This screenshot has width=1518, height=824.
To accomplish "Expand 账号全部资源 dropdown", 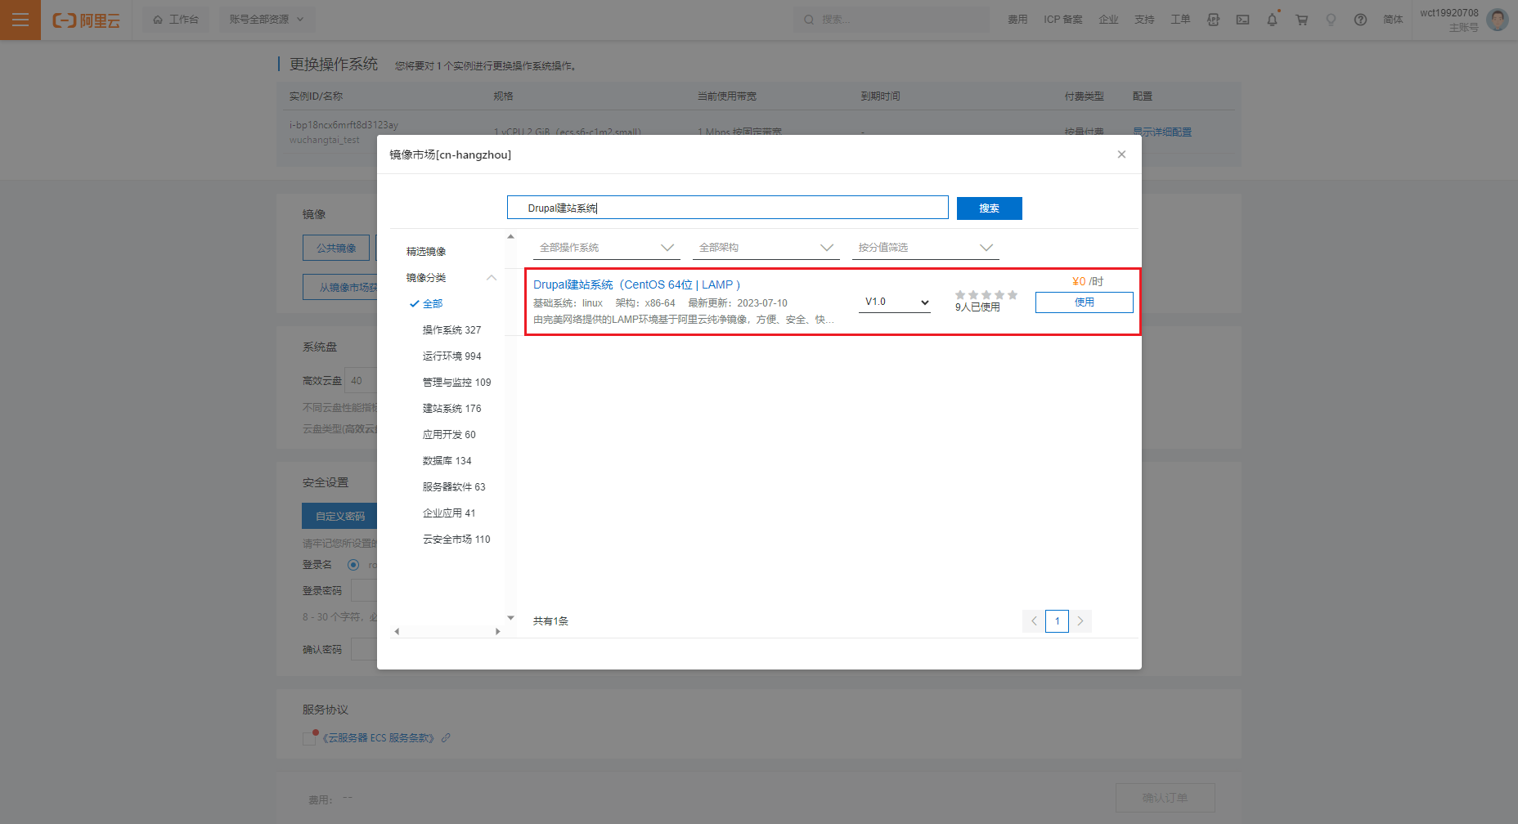I will click(267, 20).
